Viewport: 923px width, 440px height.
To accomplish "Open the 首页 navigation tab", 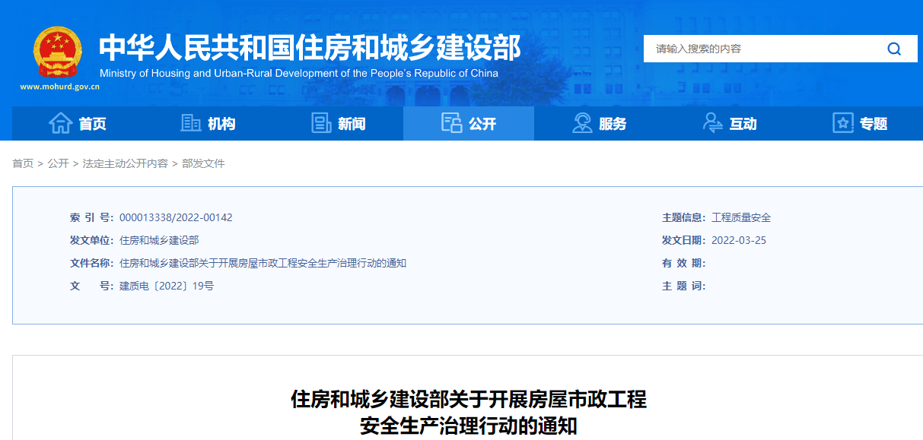I will click(78, 123).
